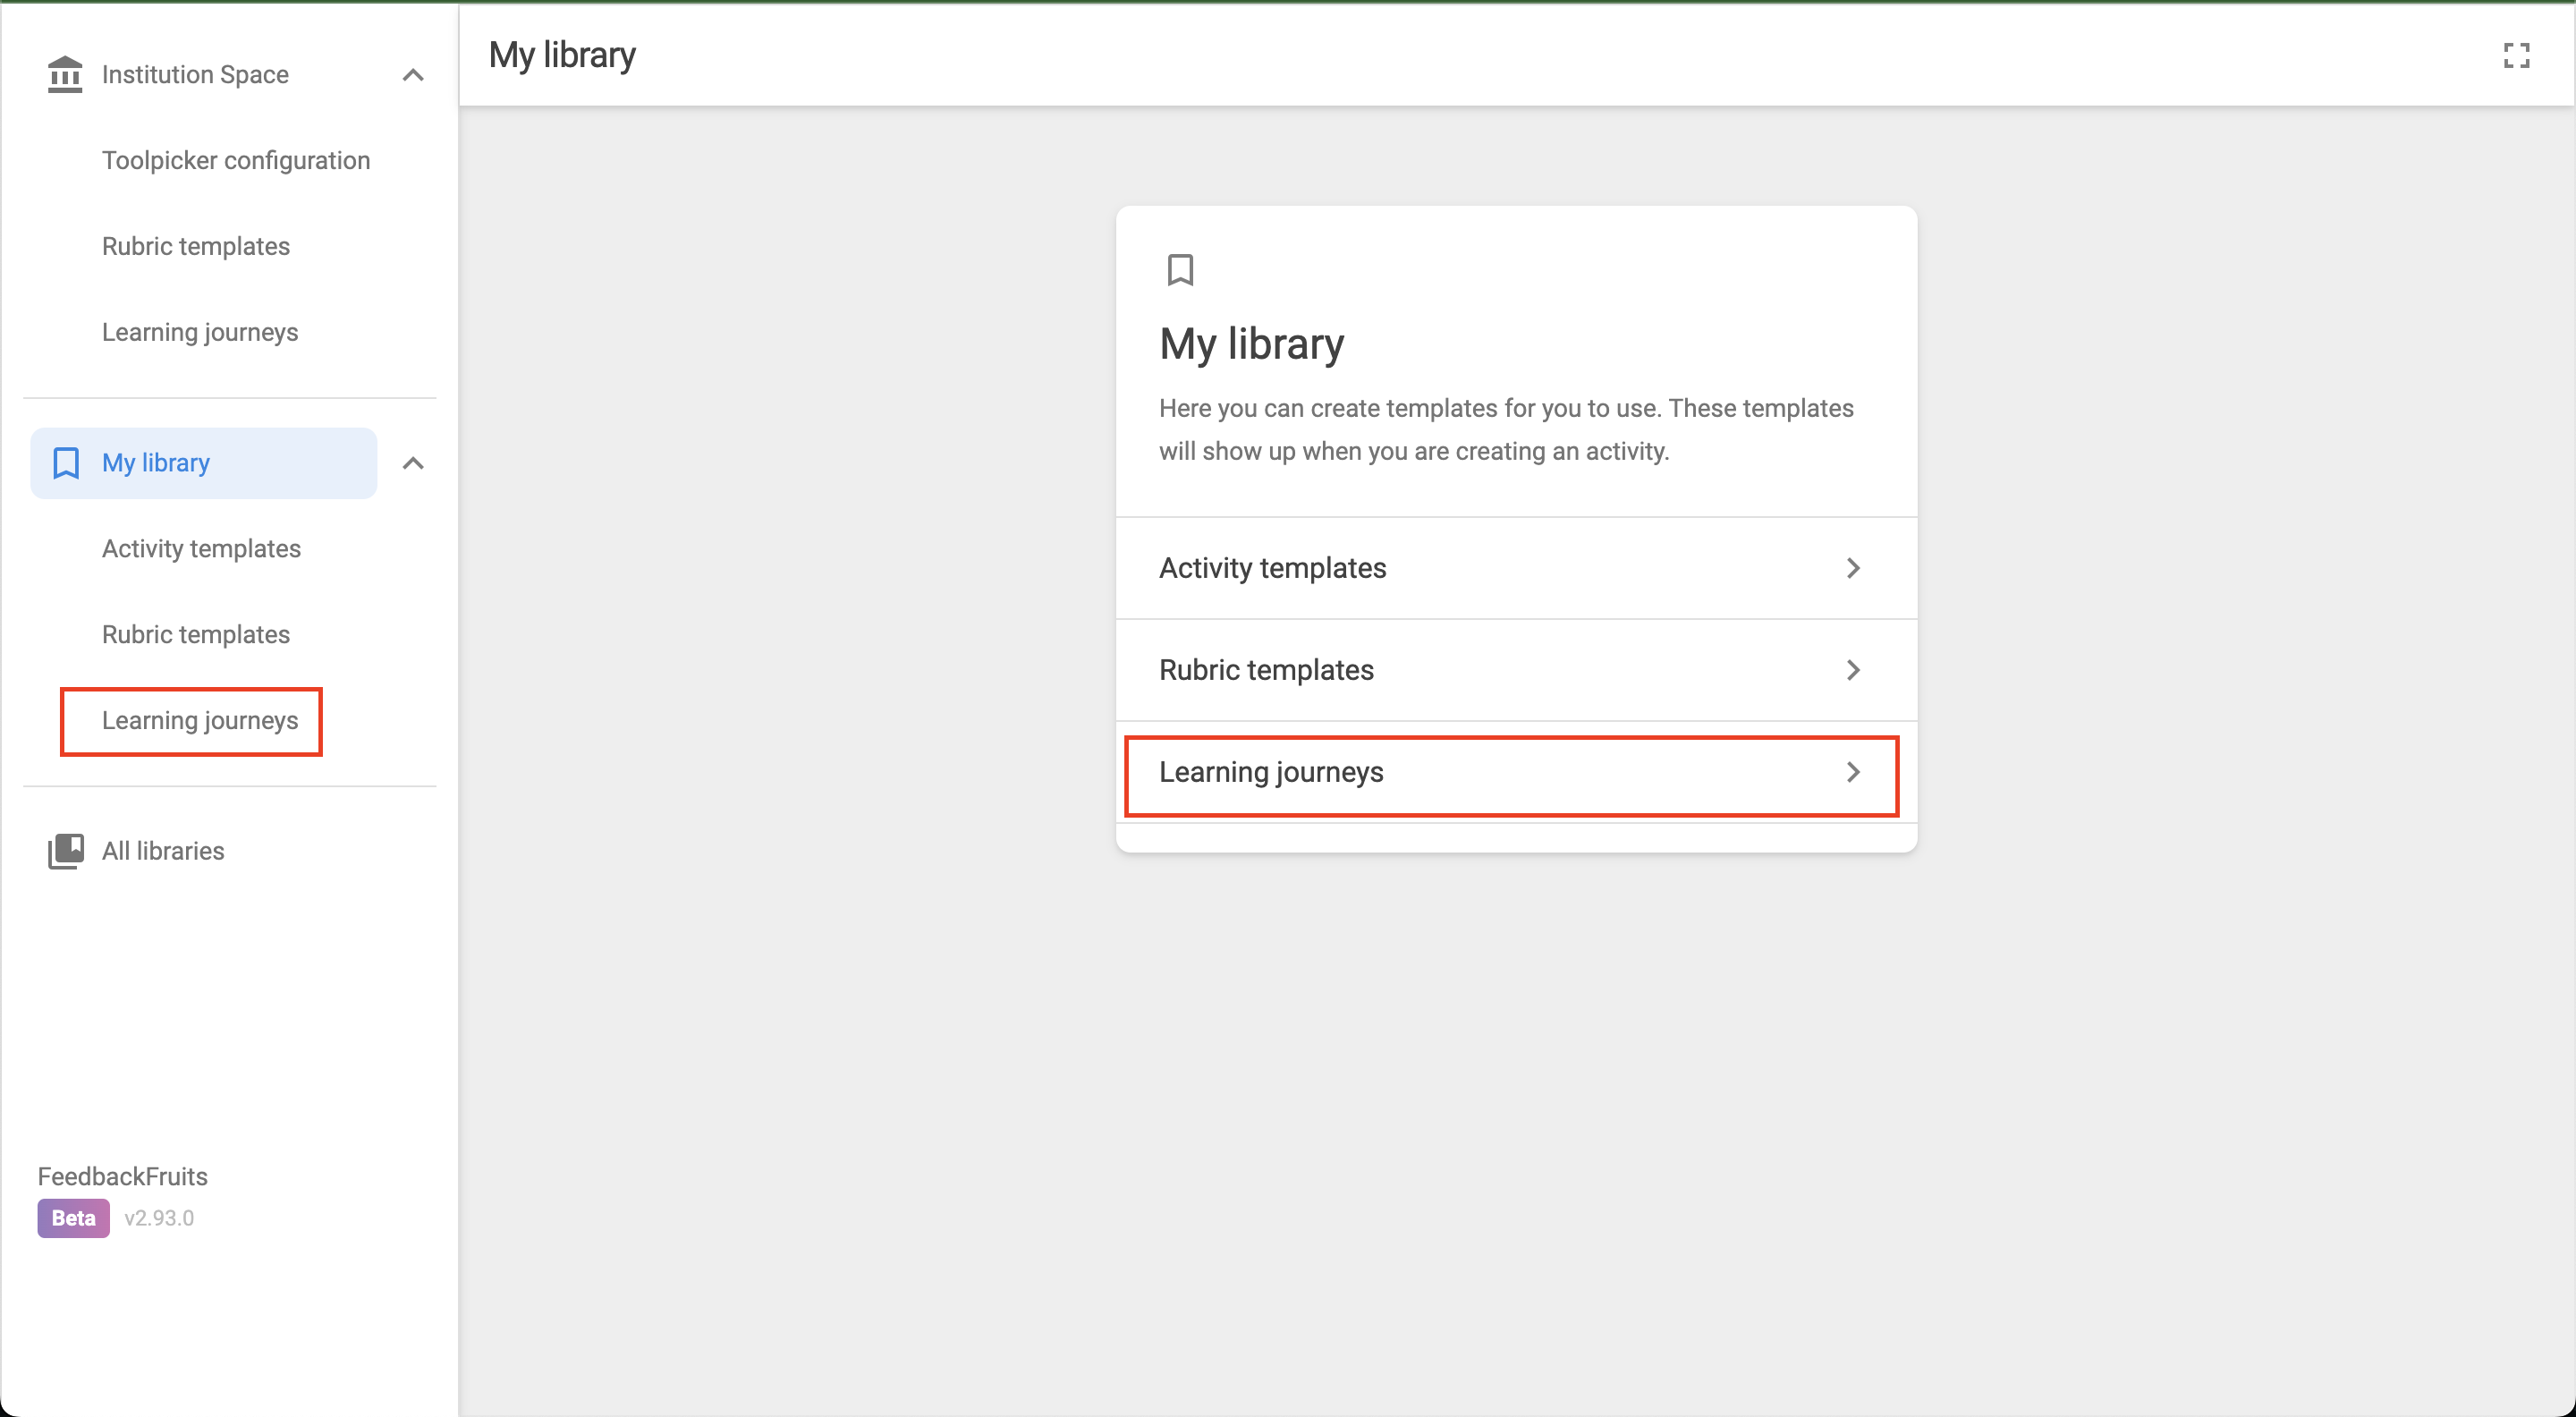Open Activity templates in sidebar
Image resolution: width=2576 pixels, height=1417 pixels.
pos(202,548)
